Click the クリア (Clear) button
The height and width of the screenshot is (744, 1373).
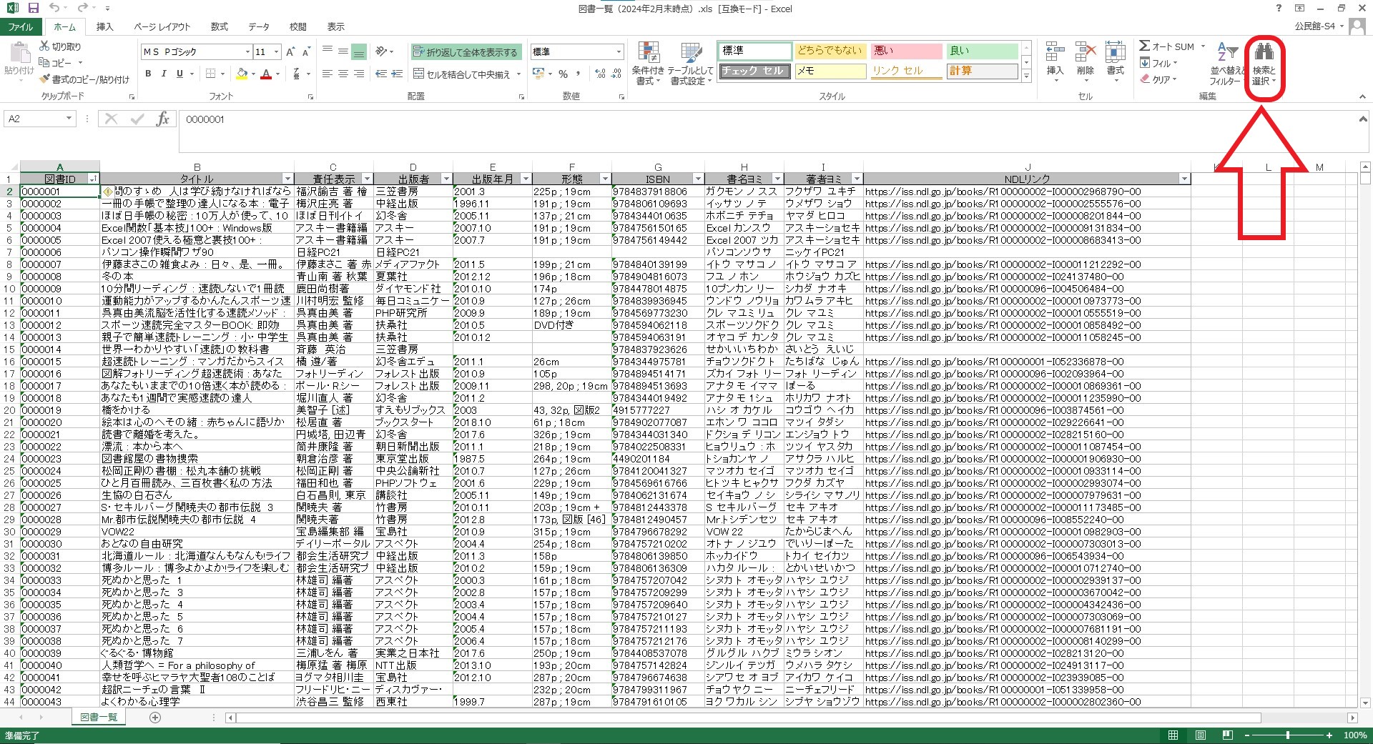pyautogui.click(x=1158, y=79)
